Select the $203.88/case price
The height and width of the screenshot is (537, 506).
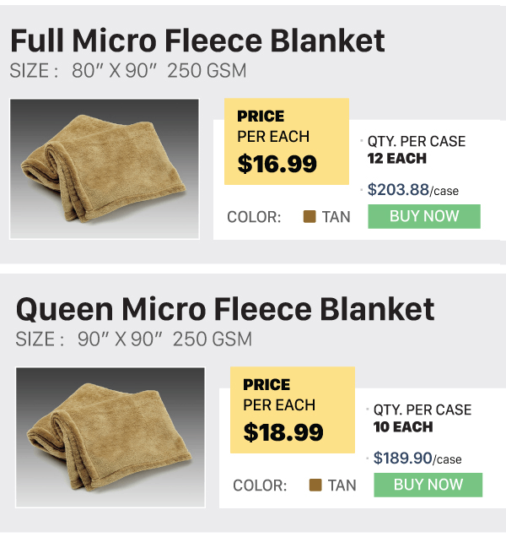413,190
